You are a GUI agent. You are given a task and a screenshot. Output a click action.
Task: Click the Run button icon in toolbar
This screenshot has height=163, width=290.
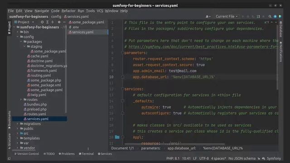pos(243,16)
